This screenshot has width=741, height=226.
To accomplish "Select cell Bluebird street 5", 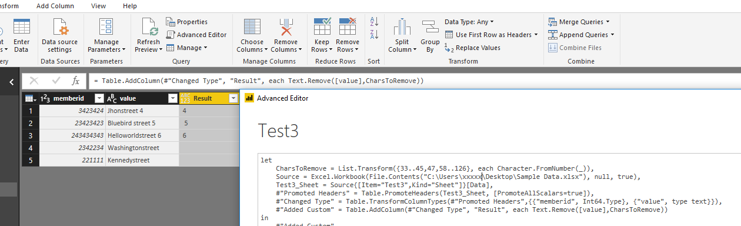I will click(142, 123).
